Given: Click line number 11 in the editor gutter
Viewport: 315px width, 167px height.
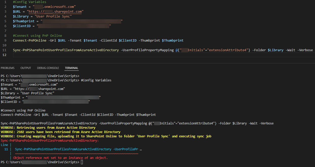Looking at the screenshot, I should click(5, 50).
